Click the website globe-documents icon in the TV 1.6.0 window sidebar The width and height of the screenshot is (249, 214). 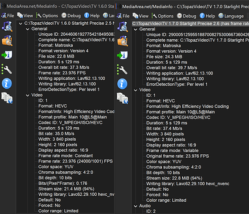(7, 98)
